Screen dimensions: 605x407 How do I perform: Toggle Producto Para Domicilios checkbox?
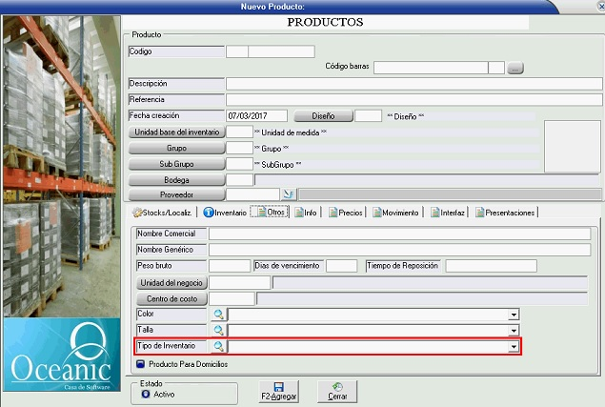tap(140, 363)
